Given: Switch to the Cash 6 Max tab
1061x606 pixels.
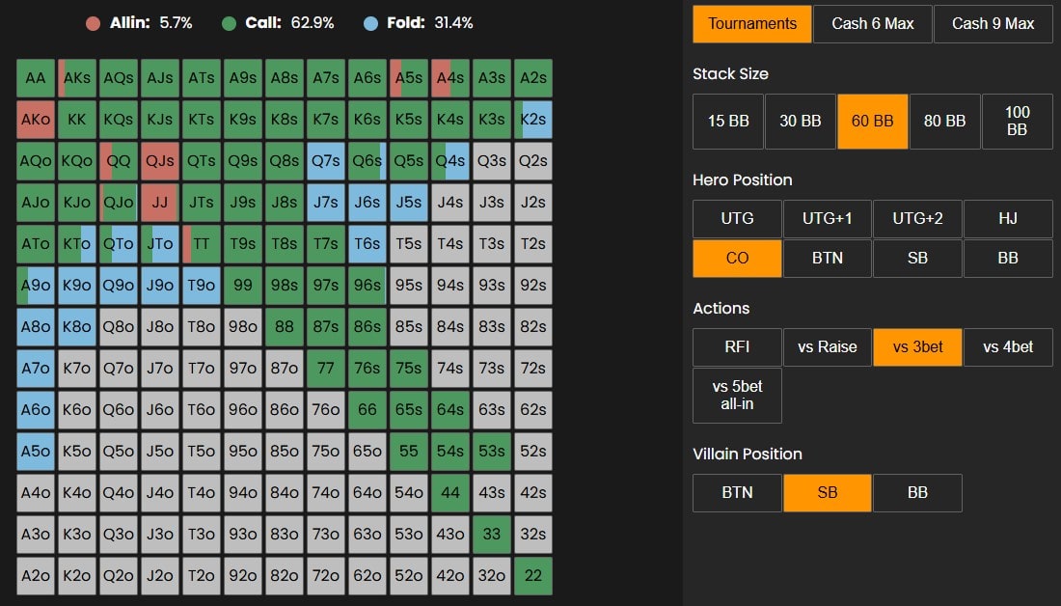Looking at the screenshot, I should [872, 24].
